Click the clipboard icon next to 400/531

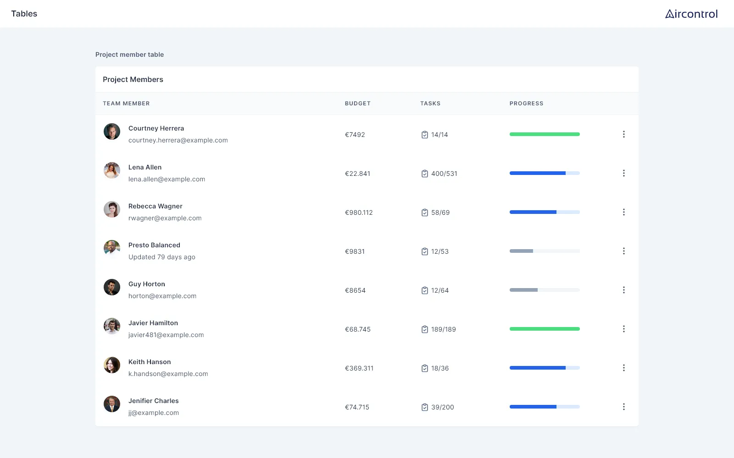[425, 174]
